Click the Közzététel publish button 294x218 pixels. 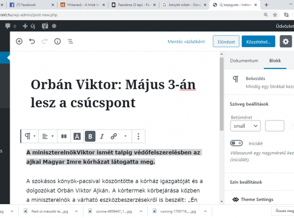[258, 42]
